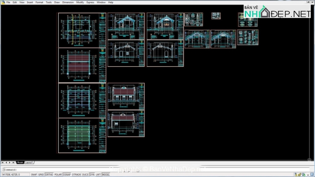Select the Model tab
This screenshot has height=177, width=315.
(x=20, y=162)
